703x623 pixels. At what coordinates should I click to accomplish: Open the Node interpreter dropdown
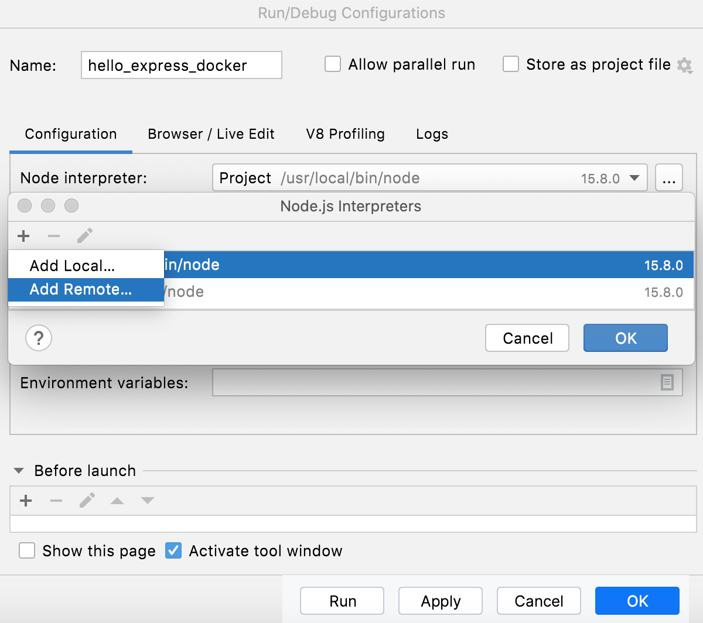click(634, 178)
